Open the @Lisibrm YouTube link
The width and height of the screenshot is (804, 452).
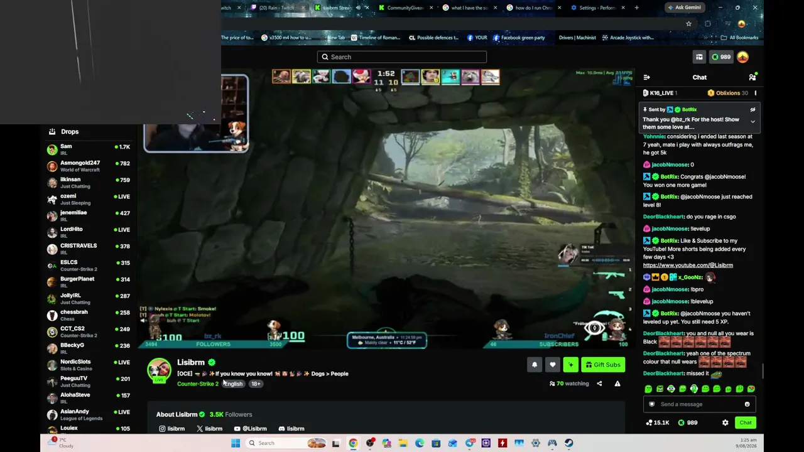tap(250, 429)
